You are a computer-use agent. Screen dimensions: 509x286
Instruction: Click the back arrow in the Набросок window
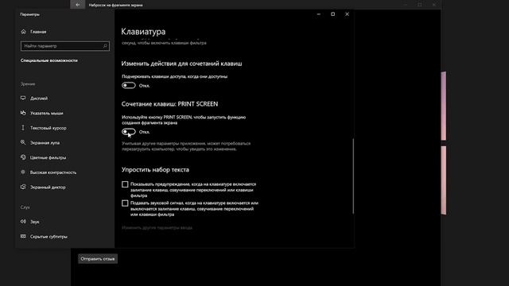78,5
